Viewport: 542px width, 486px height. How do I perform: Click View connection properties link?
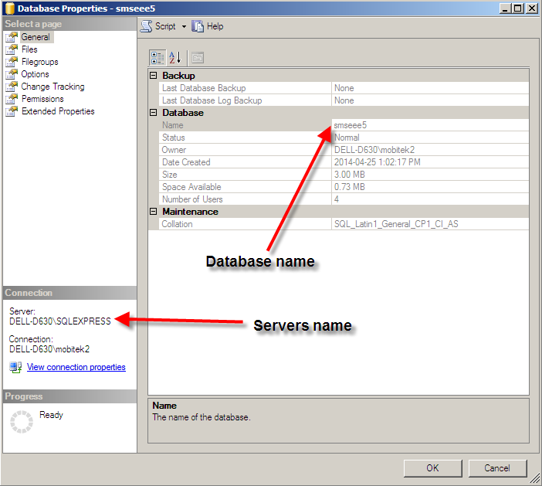tap(76, 368)
